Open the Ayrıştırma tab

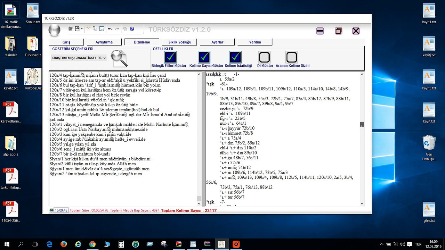104,42
